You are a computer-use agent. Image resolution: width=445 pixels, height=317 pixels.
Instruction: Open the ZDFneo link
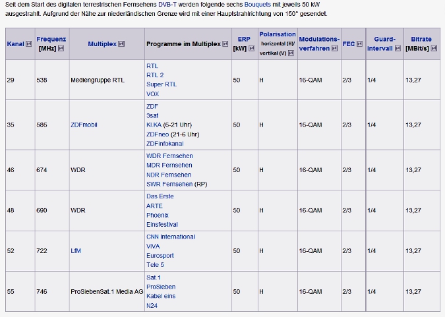[158, 134]
